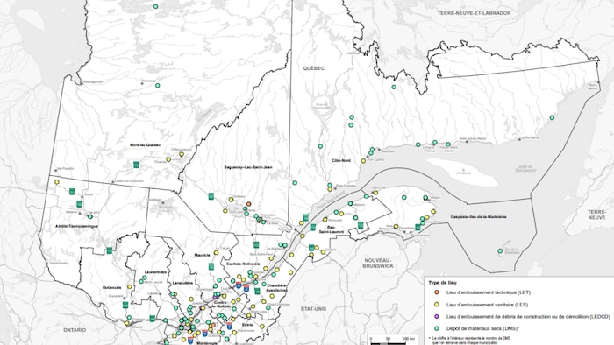Click the 'Abitibi-Témiscamingue' region label
The image size is (614, 345).
coord(76,226)
